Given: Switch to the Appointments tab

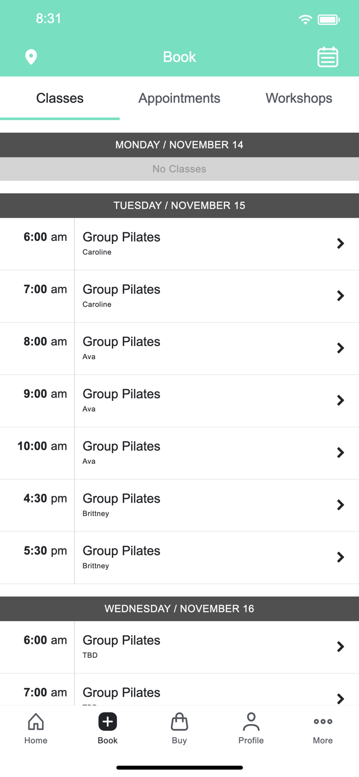Looking at the screenshot, I should tap(179, 98).
